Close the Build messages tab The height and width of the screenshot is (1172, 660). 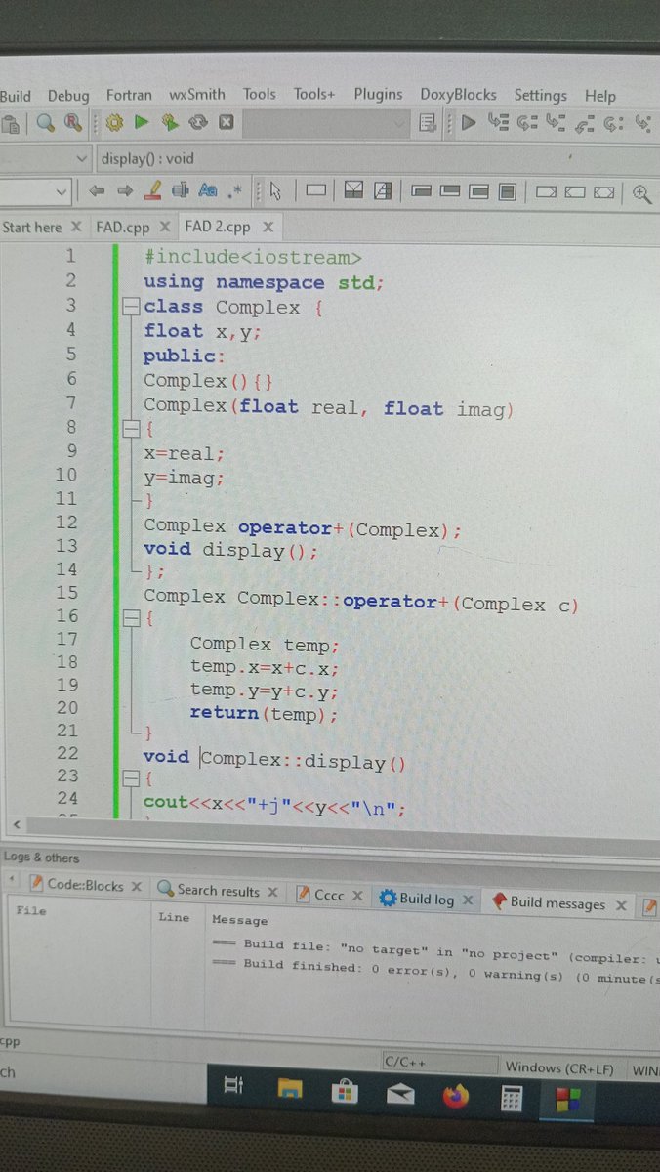621,905
